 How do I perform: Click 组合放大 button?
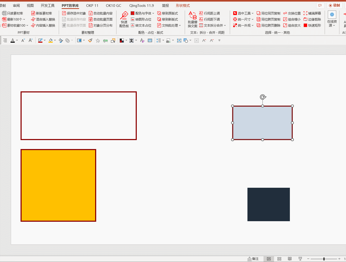(292, 25)
